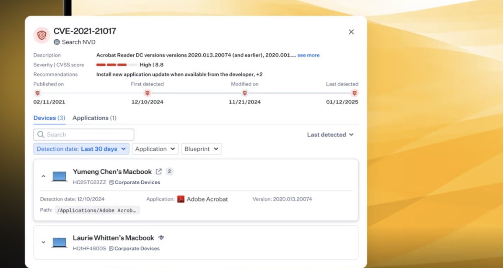Click Yumeng Chen's Macbook laptop icon
This screenshot has height=268, width=503.
[60, 176]
